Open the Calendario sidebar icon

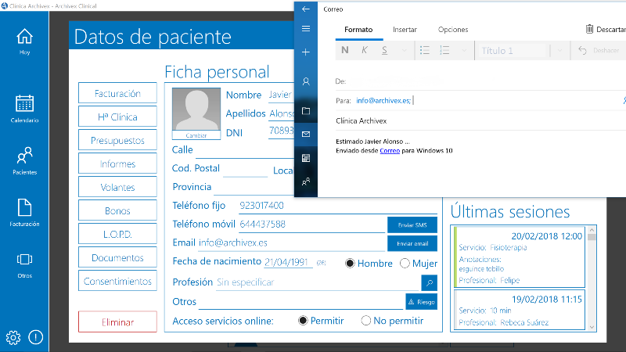(x=24, y=108)
